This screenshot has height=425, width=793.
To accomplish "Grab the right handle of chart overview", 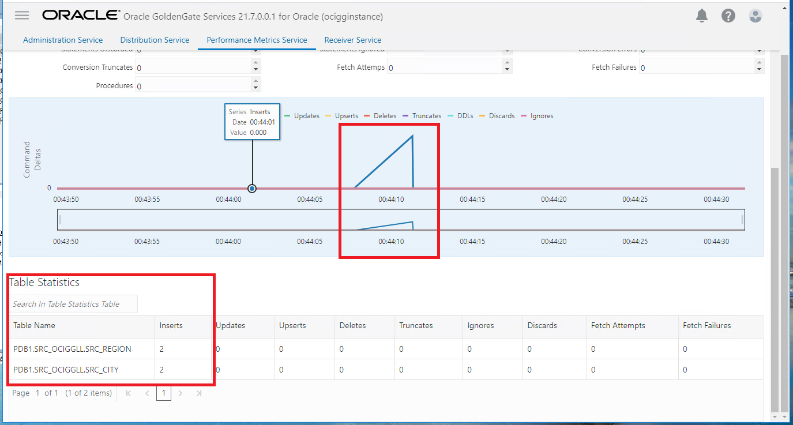I will 742,220.
